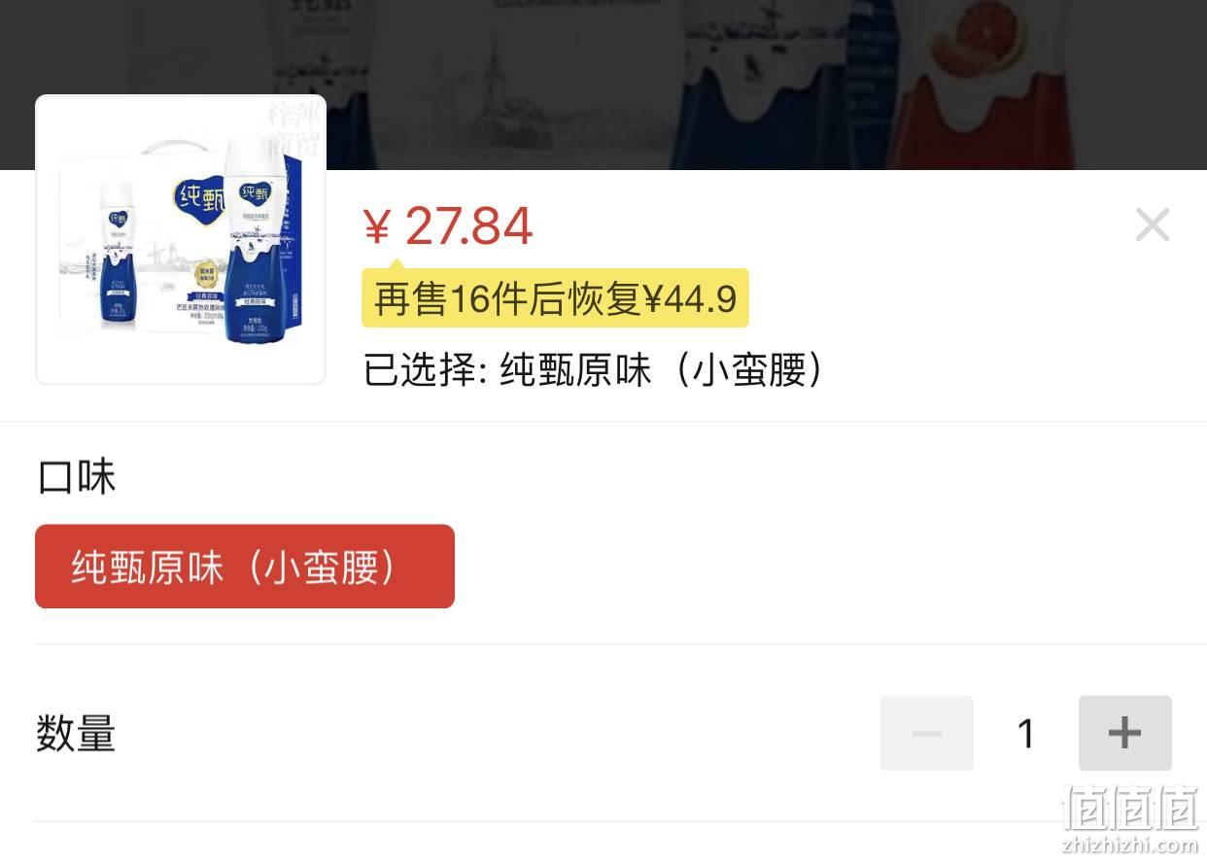Decrease quantity with the minus button
1207x862 pixels.
point(926,733)
